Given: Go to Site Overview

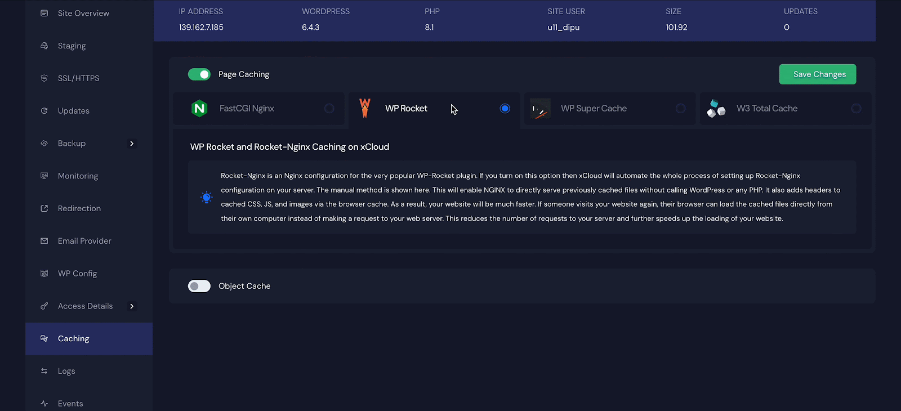Looking at the screenshot, I should click(x=83, y=13).
